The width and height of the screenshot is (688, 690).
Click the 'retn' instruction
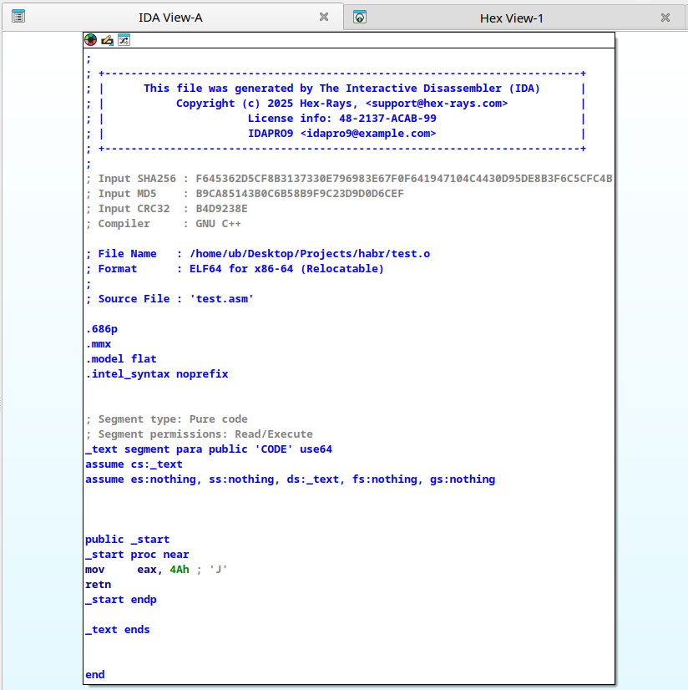98,585
